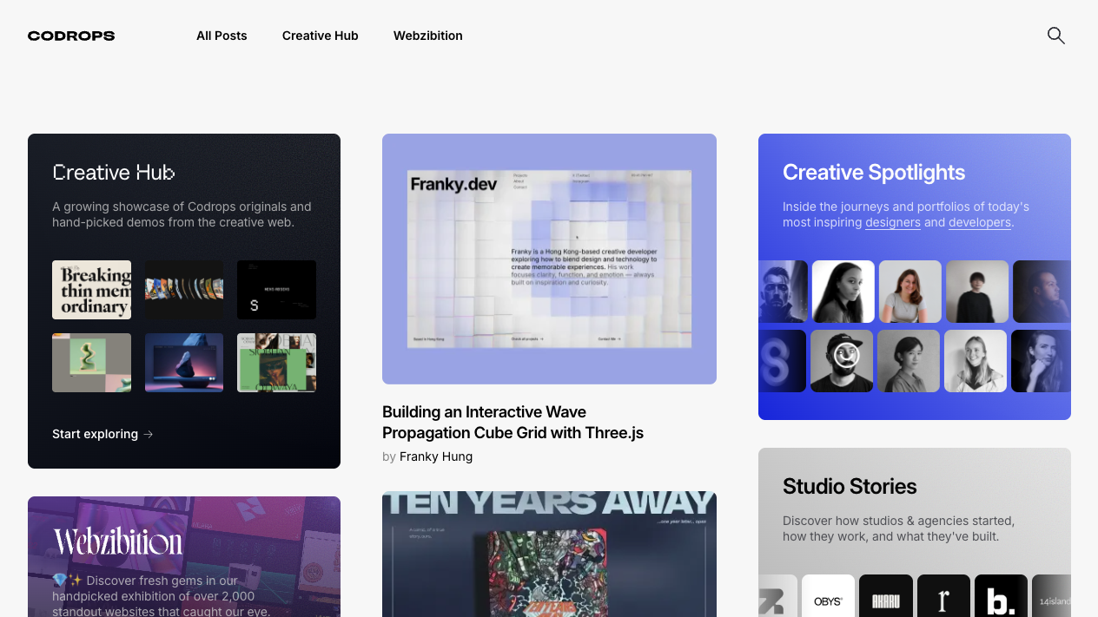Open the black demo thumbnail with S letter
This screenshot has width=1098, height=617.
[276, 290]
